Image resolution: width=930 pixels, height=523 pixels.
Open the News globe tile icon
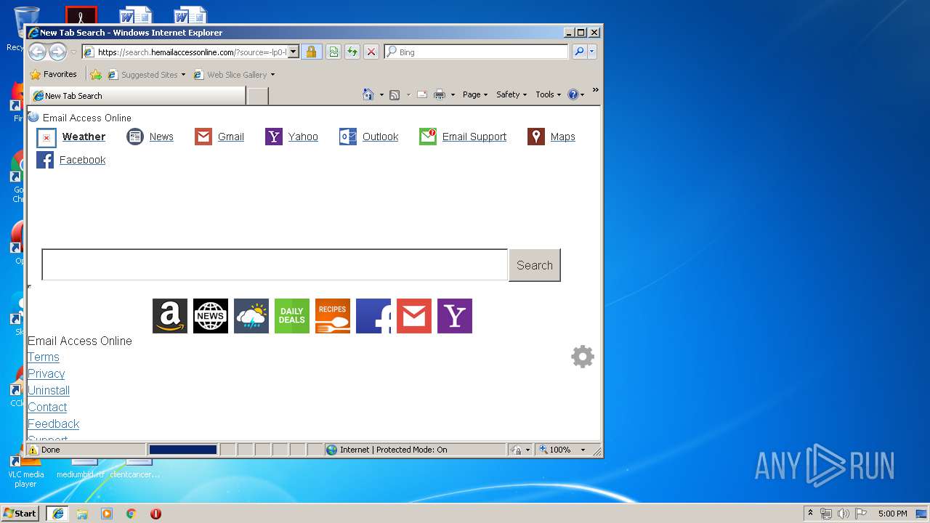(211, 316)
